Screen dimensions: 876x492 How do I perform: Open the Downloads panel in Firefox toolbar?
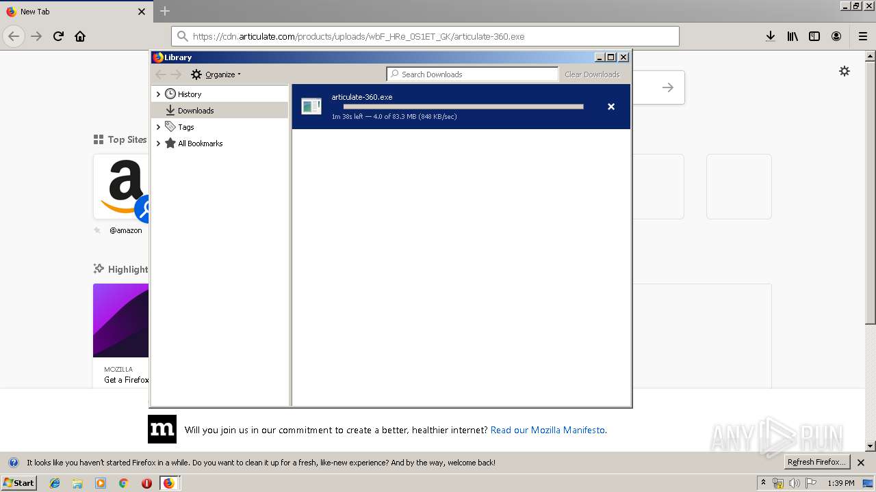point(771,36)
